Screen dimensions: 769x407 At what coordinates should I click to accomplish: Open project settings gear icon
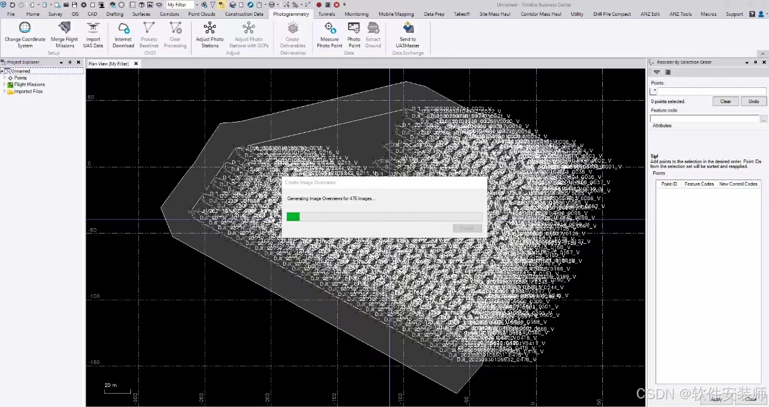point(84,5)
